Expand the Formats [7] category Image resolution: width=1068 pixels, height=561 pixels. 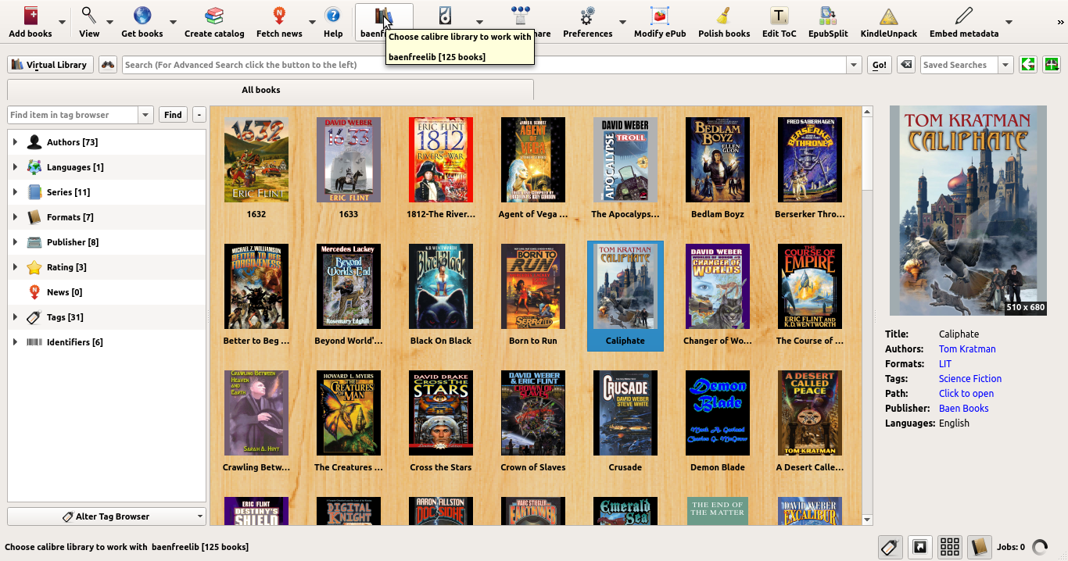click(x=15, y=217)
